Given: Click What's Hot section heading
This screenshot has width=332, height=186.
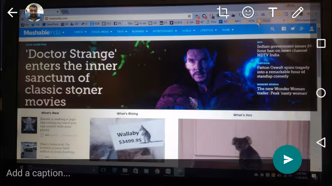Looking at the screenshot, I should (242, 115).
